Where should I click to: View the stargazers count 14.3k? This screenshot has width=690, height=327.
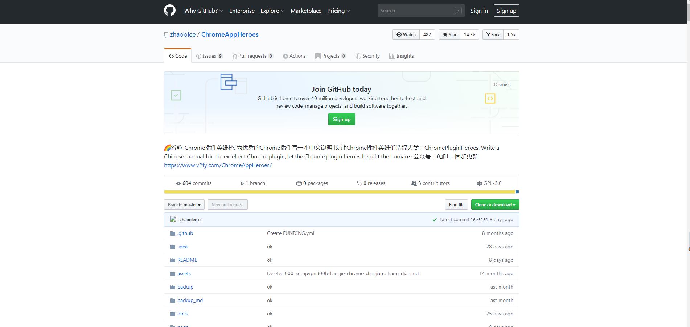point(469,34)
